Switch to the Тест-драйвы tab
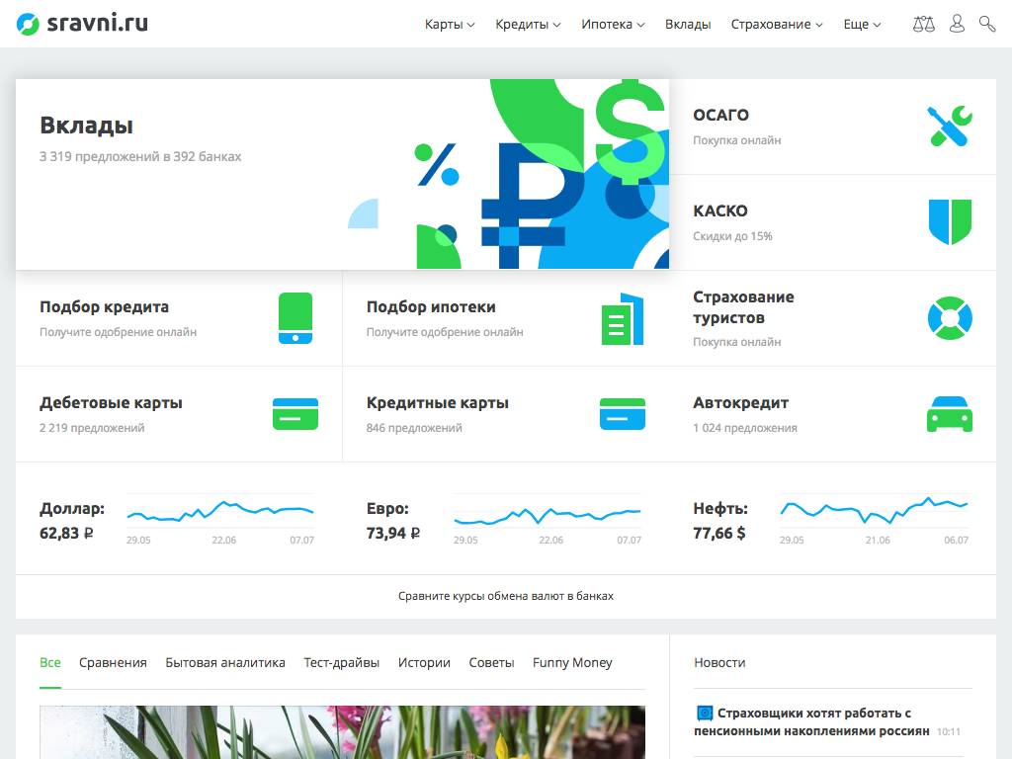 [x=341, y=663]
